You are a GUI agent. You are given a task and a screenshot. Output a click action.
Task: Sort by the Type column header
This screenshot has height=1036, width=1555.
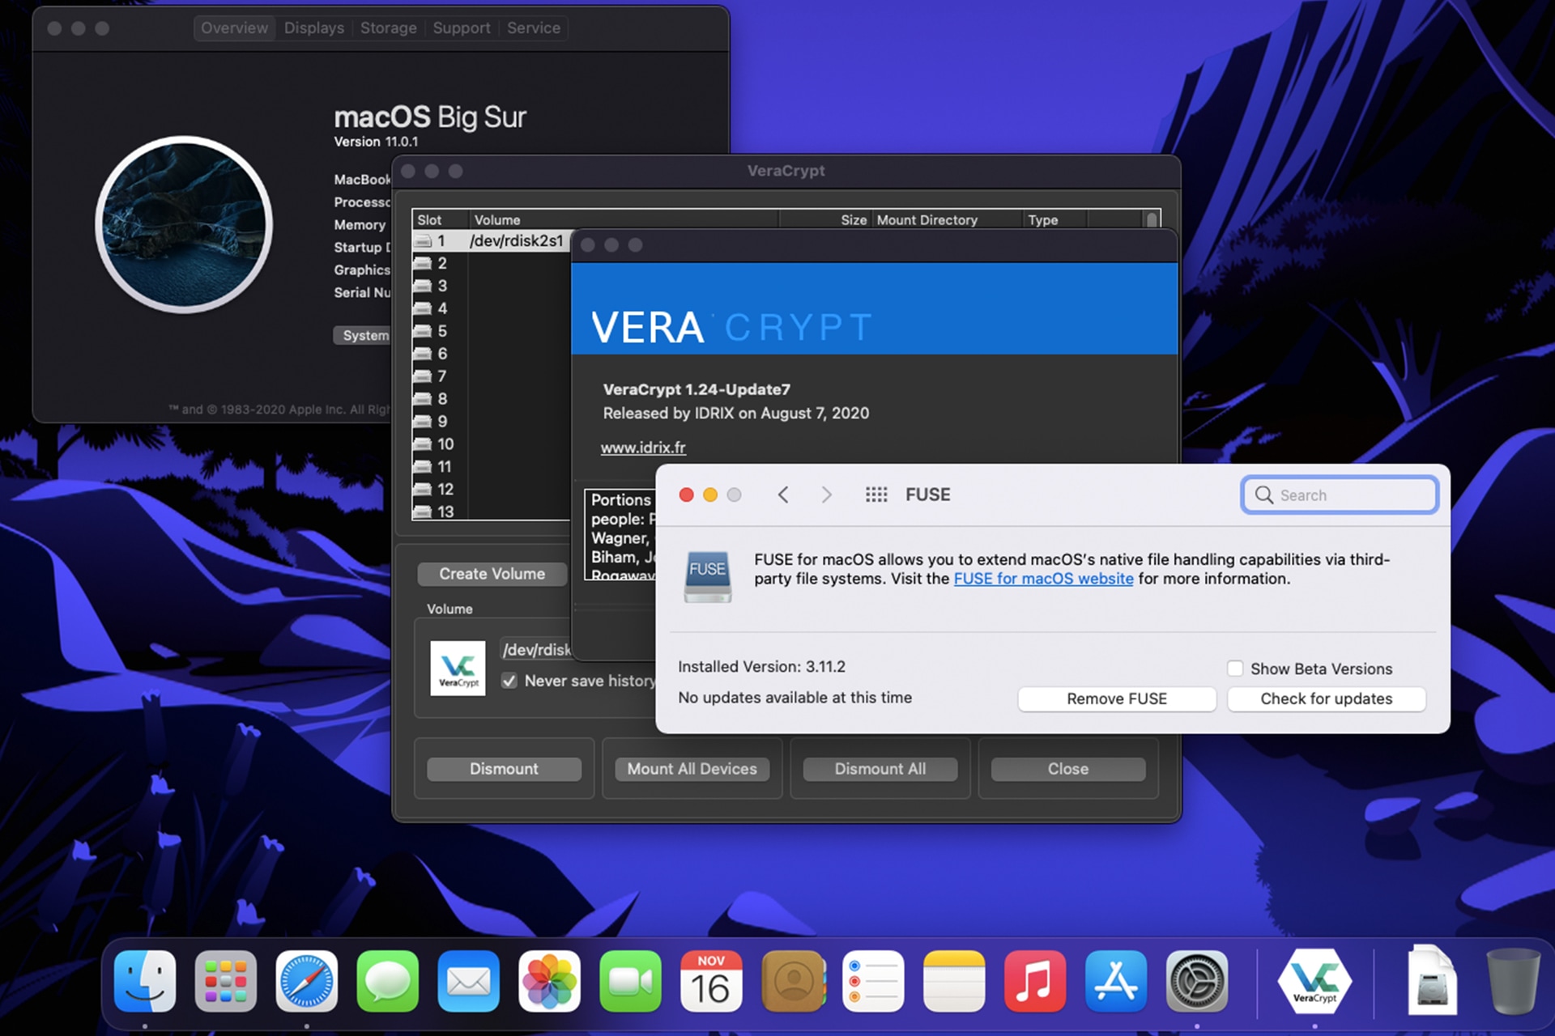pos(1055,220)
